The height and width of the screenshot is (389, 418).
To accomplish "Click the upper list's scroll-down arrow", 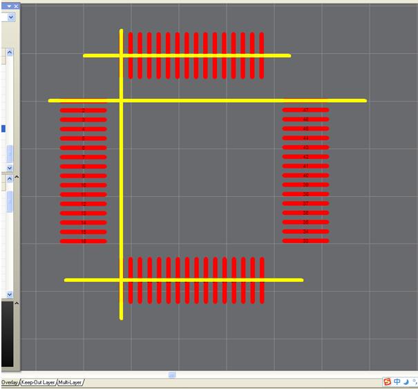I will click(10, 168).
